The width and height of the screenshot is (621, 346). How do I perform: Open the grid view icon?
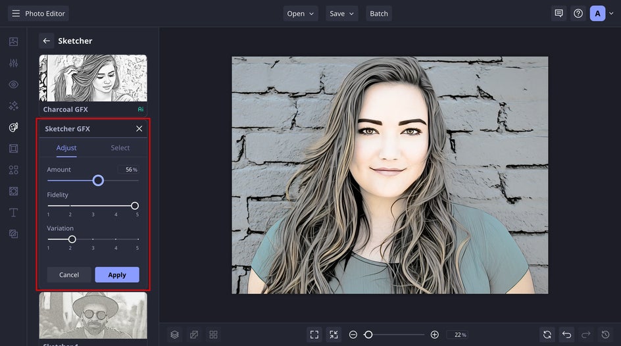[213, 335]
